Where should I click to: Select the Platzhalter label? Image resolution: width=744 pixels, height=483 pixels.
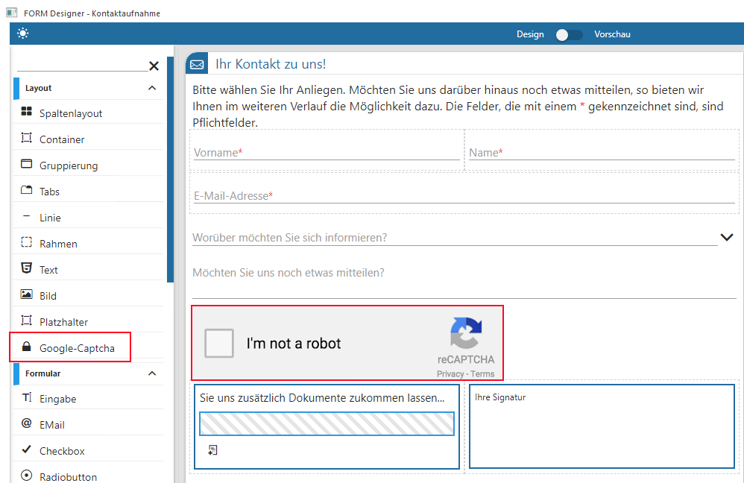[x=63, y=322]
